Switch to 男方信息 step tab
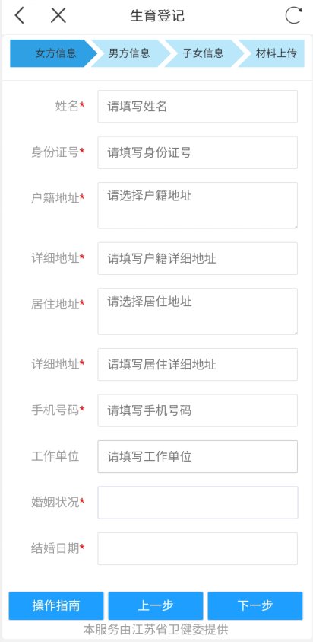The height and width of the screenshot is (642, 313). coord(129,53)
